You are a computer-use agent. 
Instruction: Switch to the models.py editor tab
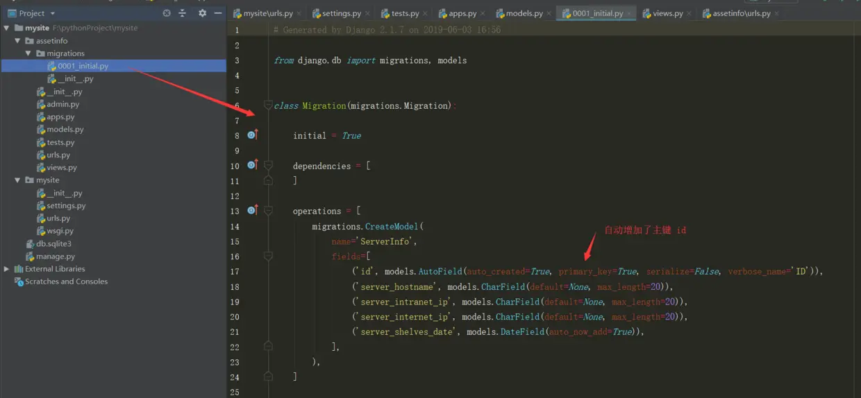[524, 13]
